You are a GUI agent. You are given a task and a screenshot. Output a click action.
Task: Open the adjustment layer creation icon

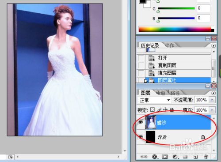[x=175, y=157]
